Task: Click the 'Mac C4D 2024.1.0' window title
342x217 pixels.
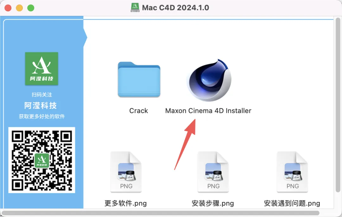Action: pos(175,8)
